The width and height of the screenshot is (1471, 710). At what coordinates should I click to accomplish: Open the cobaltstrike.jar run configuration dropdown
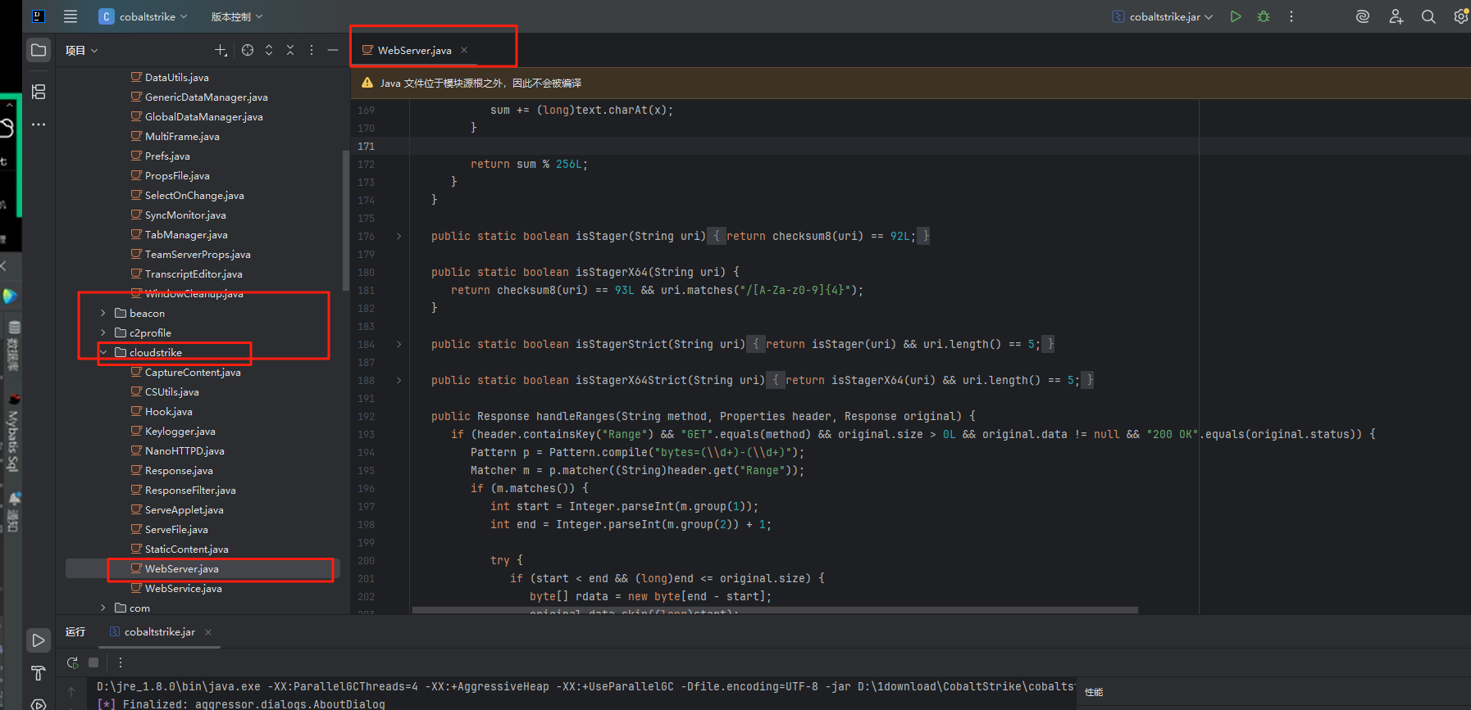click(x=1163, y=16)
